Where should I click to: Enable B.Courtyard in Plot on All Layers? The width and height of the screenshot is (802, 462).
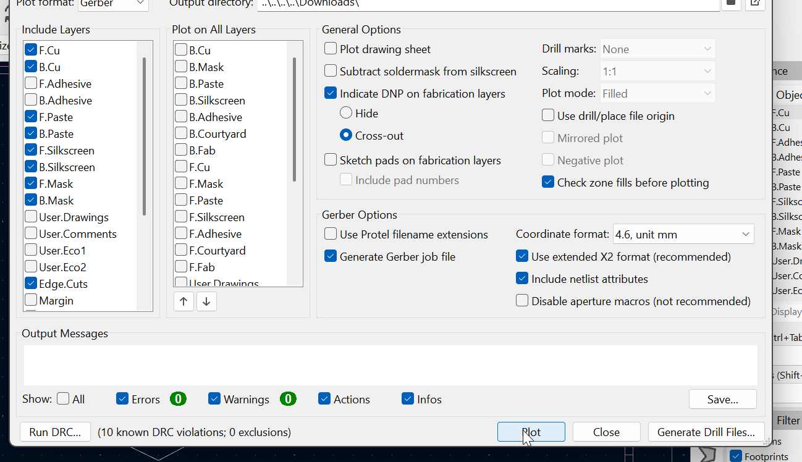click(x=181, y=133)
